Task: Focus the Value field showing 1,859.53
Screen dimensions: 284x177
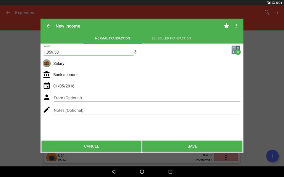Action: pos(88,52)
